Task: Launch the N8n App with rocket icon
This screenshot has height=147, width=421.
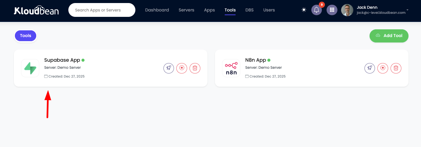Action: 370,68
